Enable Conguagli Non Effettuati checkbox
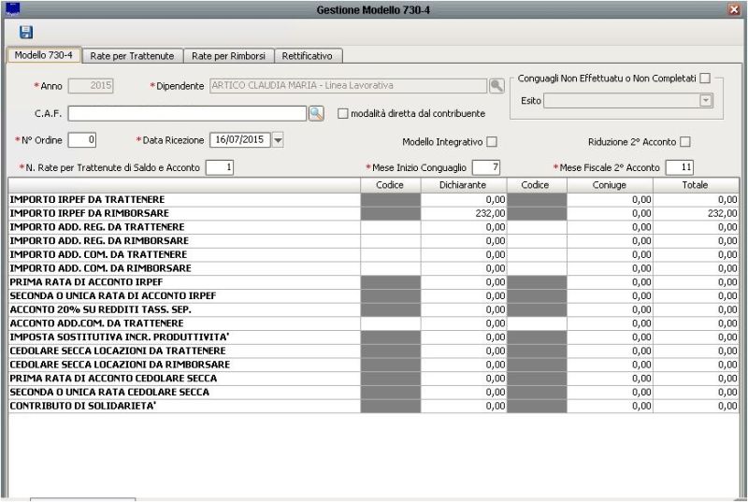The height and width of the screenshot is (502, 748). (x=706, y=79)
